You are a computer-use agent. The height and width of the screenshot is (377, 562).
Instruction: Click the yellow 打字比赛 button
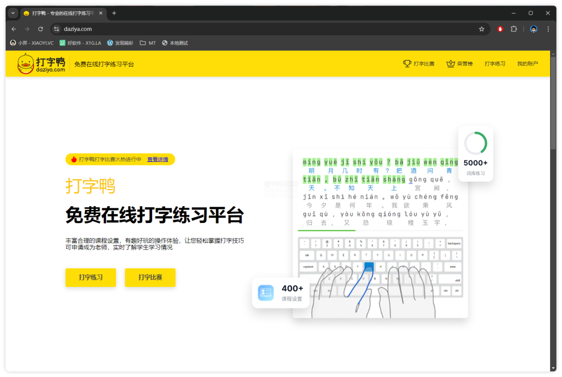pyautogui.click(x=150, y=277)
